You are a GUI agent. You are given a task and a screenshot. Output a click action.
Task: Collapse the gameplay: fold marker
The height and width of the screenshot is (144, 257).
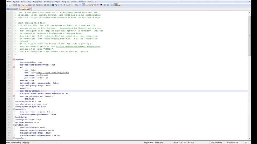[14, 138]
